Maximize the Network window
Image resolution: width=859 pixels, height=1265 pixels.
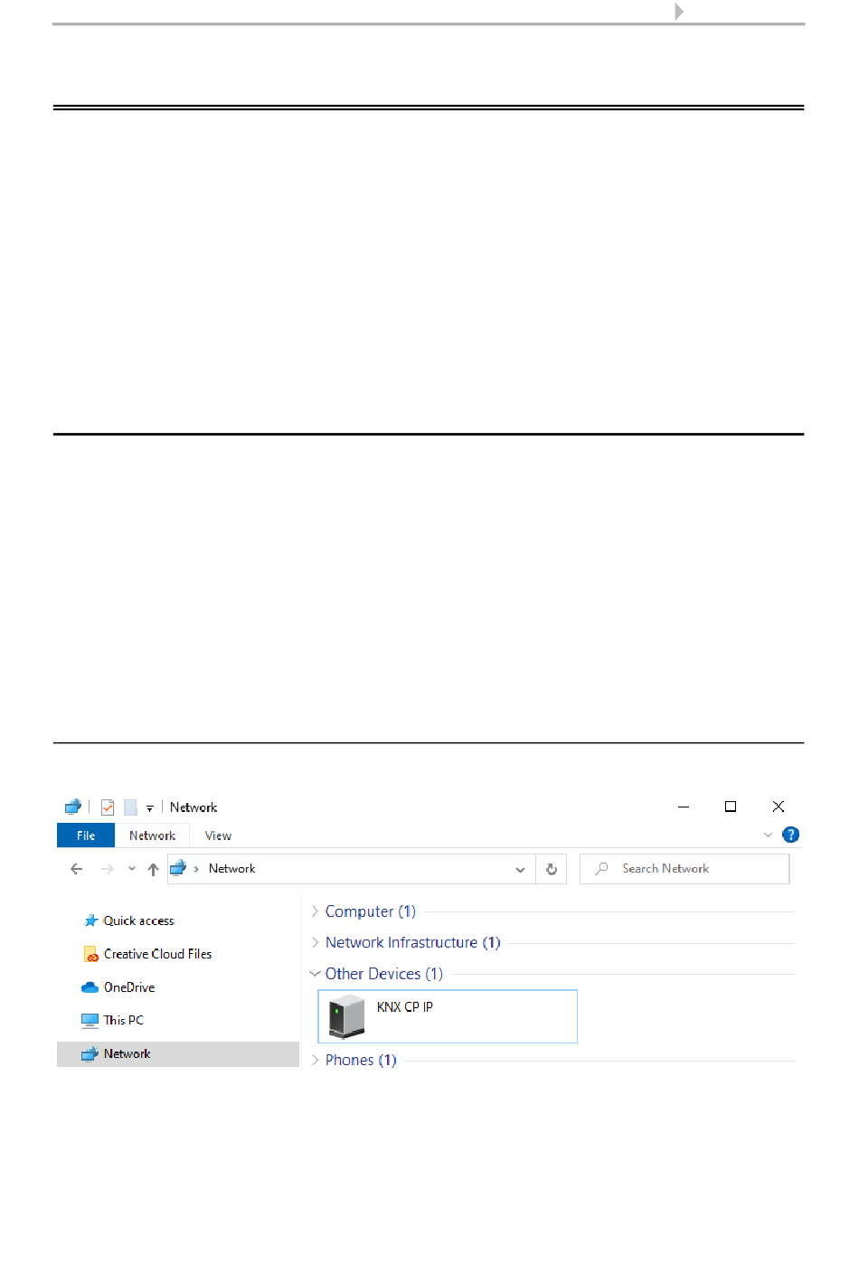[x=731, y=807]
